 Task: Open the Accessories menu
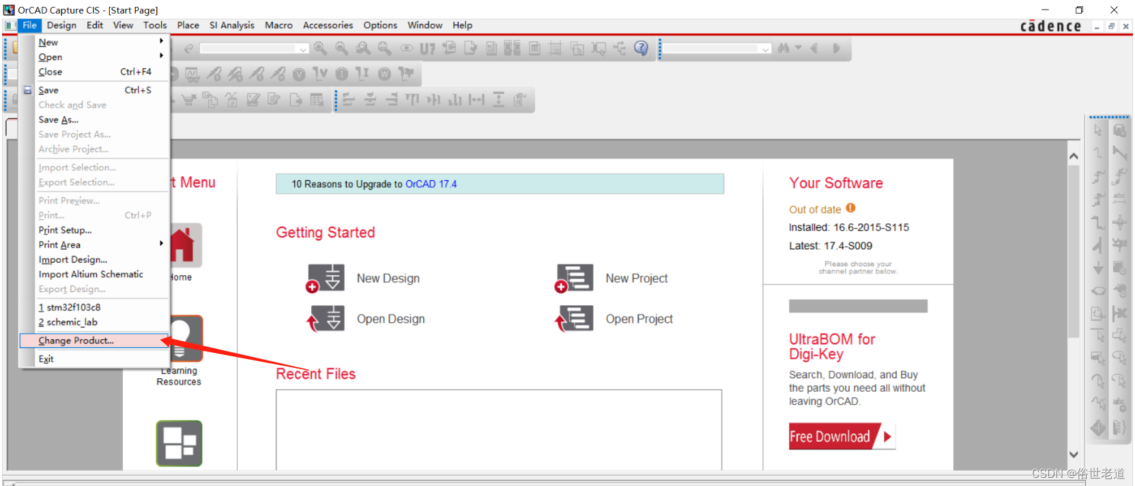[328, 25]
